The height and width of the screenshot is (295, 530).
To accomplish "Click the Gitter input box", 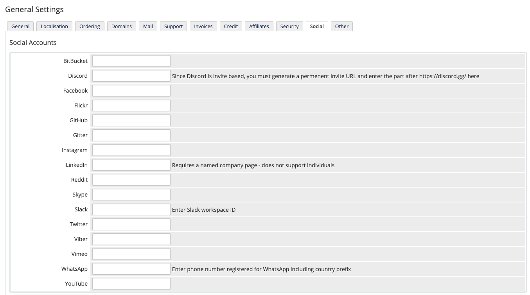I will 131,135.
